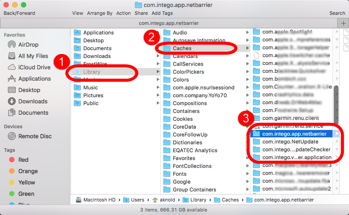349x215 pixels.
Task: Select the iCloud Drive sidebar icon
Action: point(11,67)
